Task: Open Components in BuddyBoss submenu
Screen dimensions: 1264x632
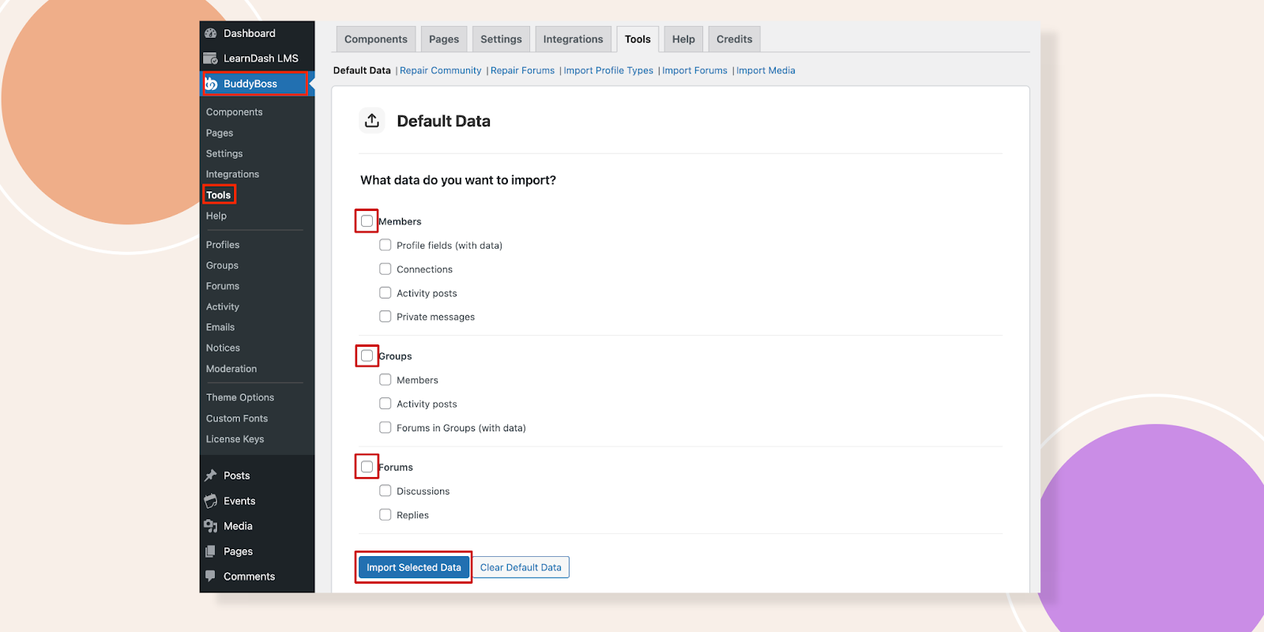Action: pyautogui.click(x=235, y=112)
